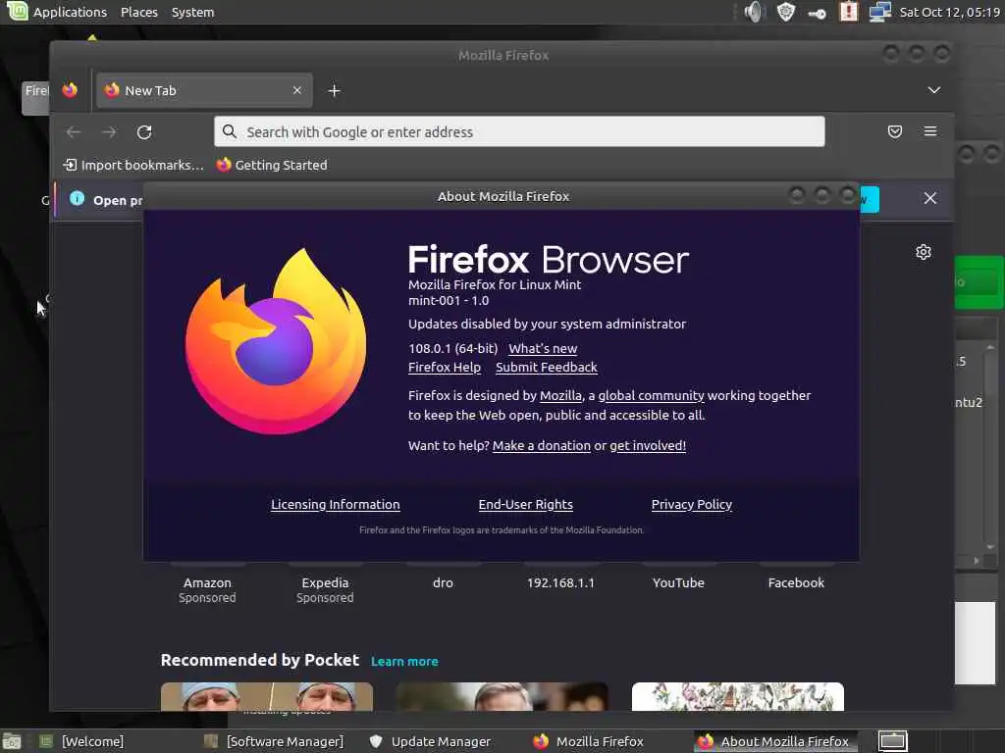Image resolution: width=1005 pixels, height=753 pixels.
Task: Open the Firefox hamburger application menu
Action: point(930,132)
